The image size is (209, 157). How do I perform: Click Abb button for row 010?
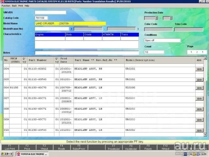coord(200,131)
